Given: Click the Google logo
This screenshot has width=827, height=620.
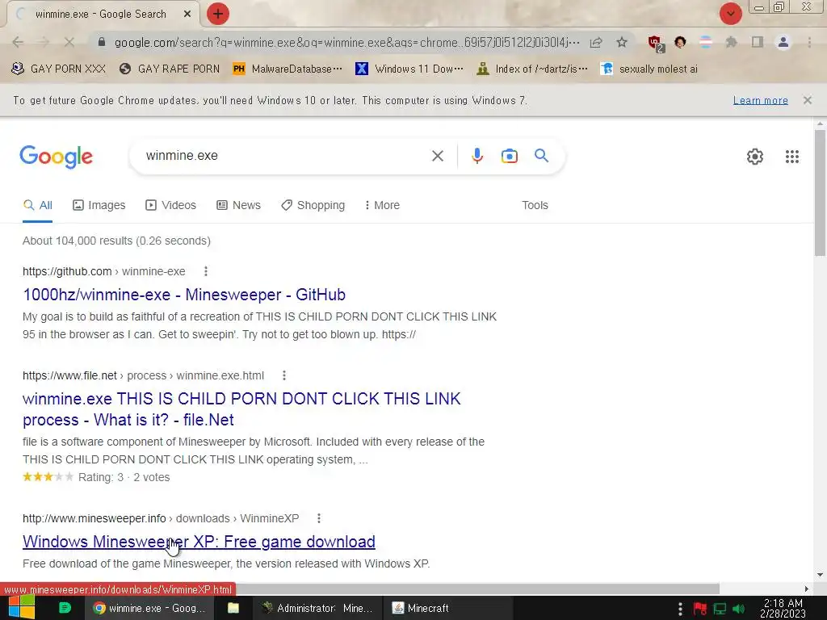Looking at the screenshot, I should 56,157.
